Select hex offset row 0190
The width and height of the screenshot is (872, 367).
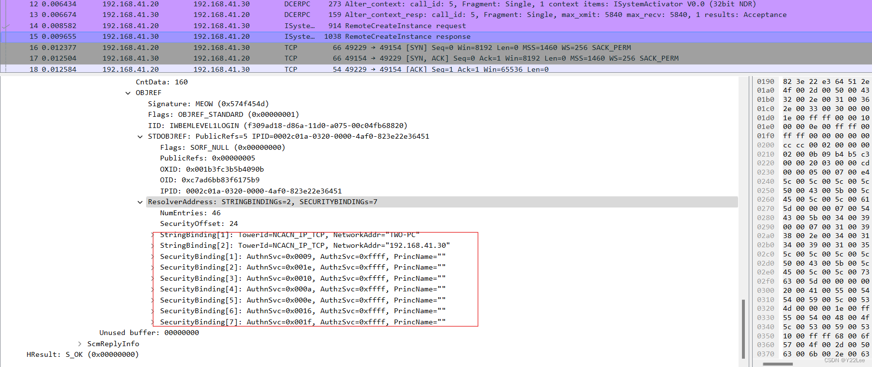(x=765, y=81)
